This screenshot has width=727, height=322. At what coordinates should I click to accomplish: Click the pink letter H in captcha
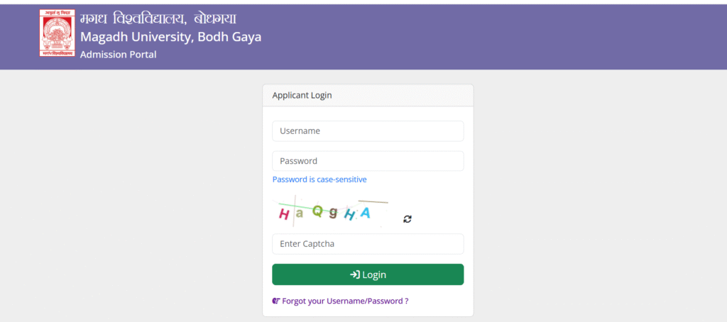(283, 214)
